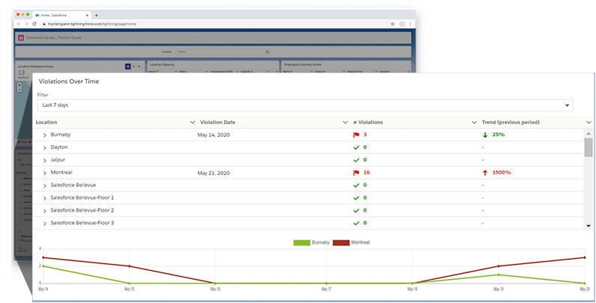Viewport: 596px width, 303px height.
Task: Expand the Montreal location row
Action: [x=44, y=173]
